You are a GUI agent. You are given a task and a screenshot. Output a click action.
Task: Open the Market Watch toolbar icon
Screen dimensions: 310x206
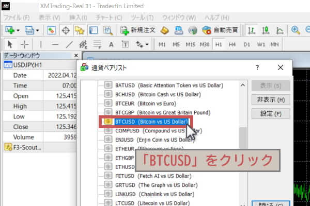point(51,30)
